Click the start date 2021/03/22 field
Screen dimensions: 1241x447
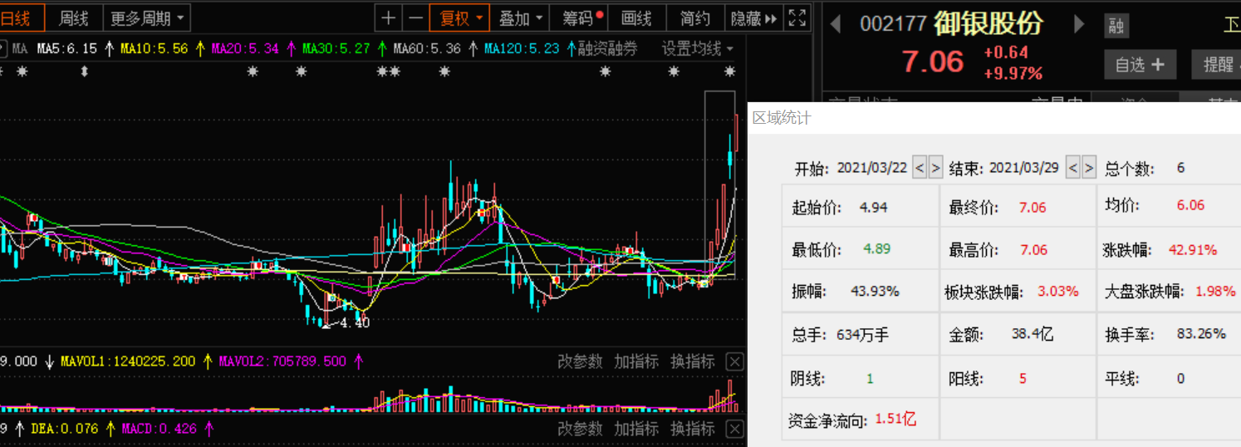[871, 168]
